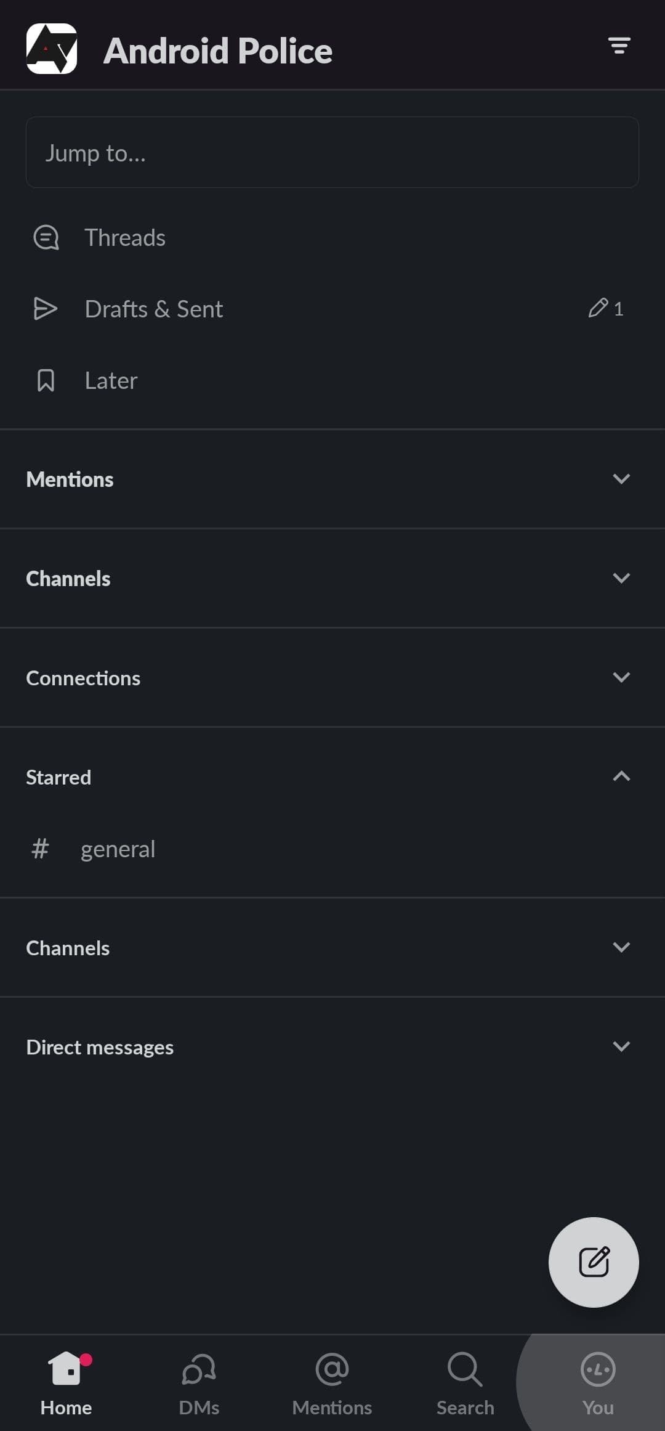Expand the Connections section chevron
Image resolution: width=665 pixels, height=1431 pixels.
pyautogui.click(x=621, y=677)
